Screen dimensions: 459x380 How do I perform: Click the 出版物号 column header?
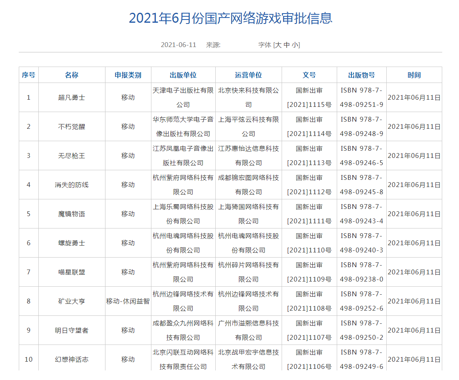tap(362, 75)
